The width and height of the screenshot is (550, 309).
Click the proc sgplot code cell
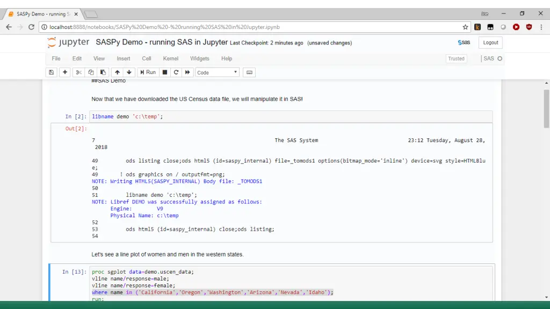[x=291, y=283]
